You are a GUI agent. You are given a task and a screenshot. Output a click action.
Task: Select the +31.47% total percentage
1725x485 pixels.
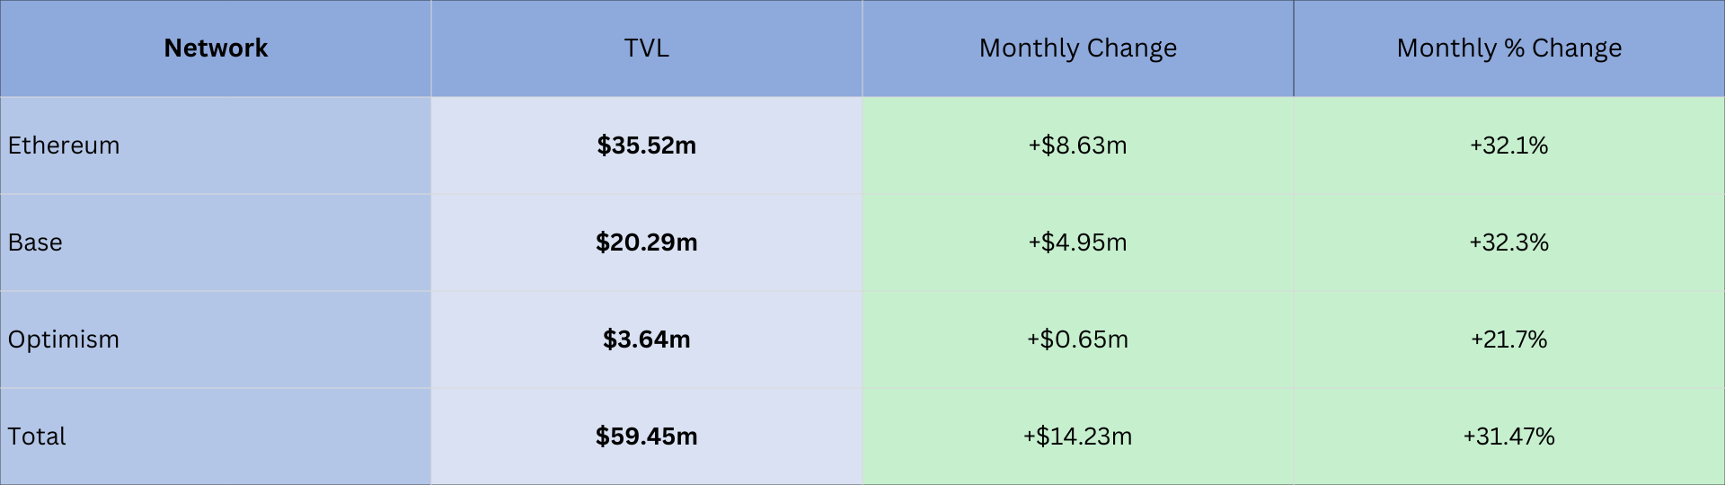pos(1508,436)
